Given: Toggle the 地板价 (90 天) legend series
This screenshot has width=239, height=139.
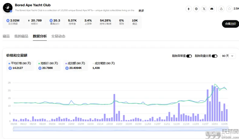Looking at the screenshot, I should coord(49,66).
